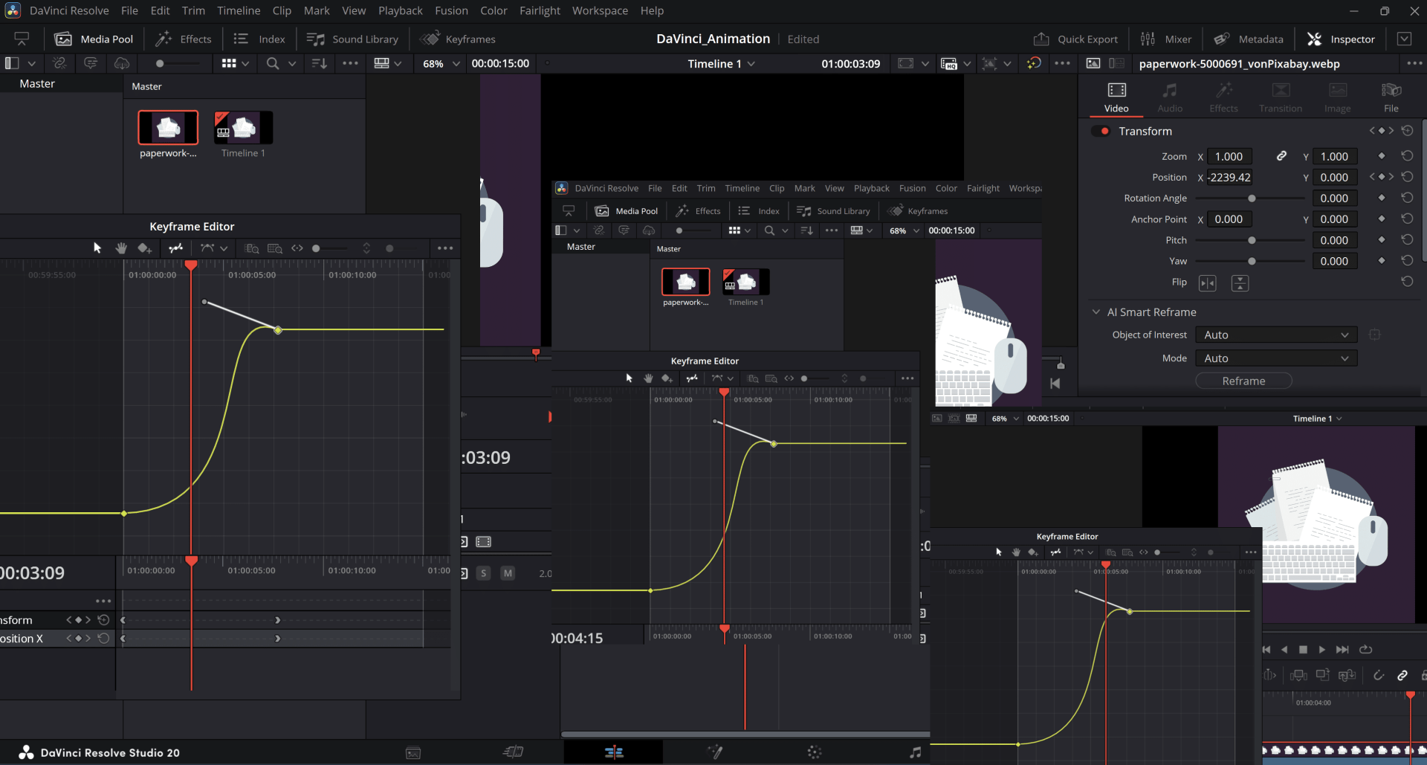This screenshot has width=1427, height=765.
Task: Open the Effects library panel
Action: 183,39
